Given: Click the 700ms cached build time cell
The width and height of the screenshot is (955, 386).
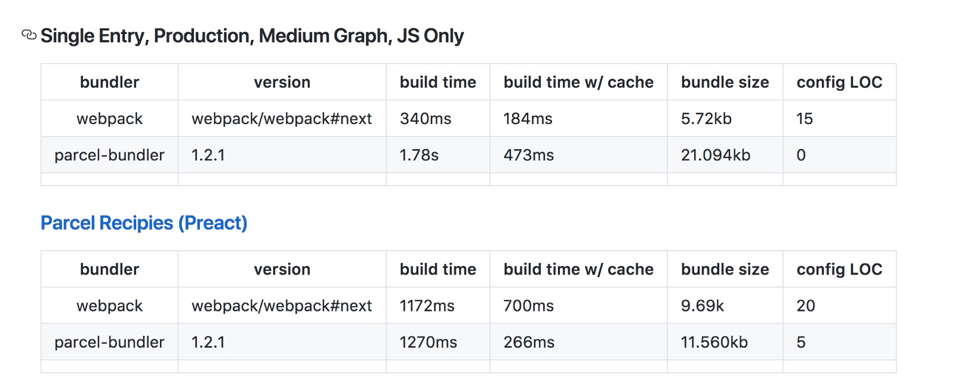Looking at the screenshot, I should pyautogui.click(x=528, y=306).
